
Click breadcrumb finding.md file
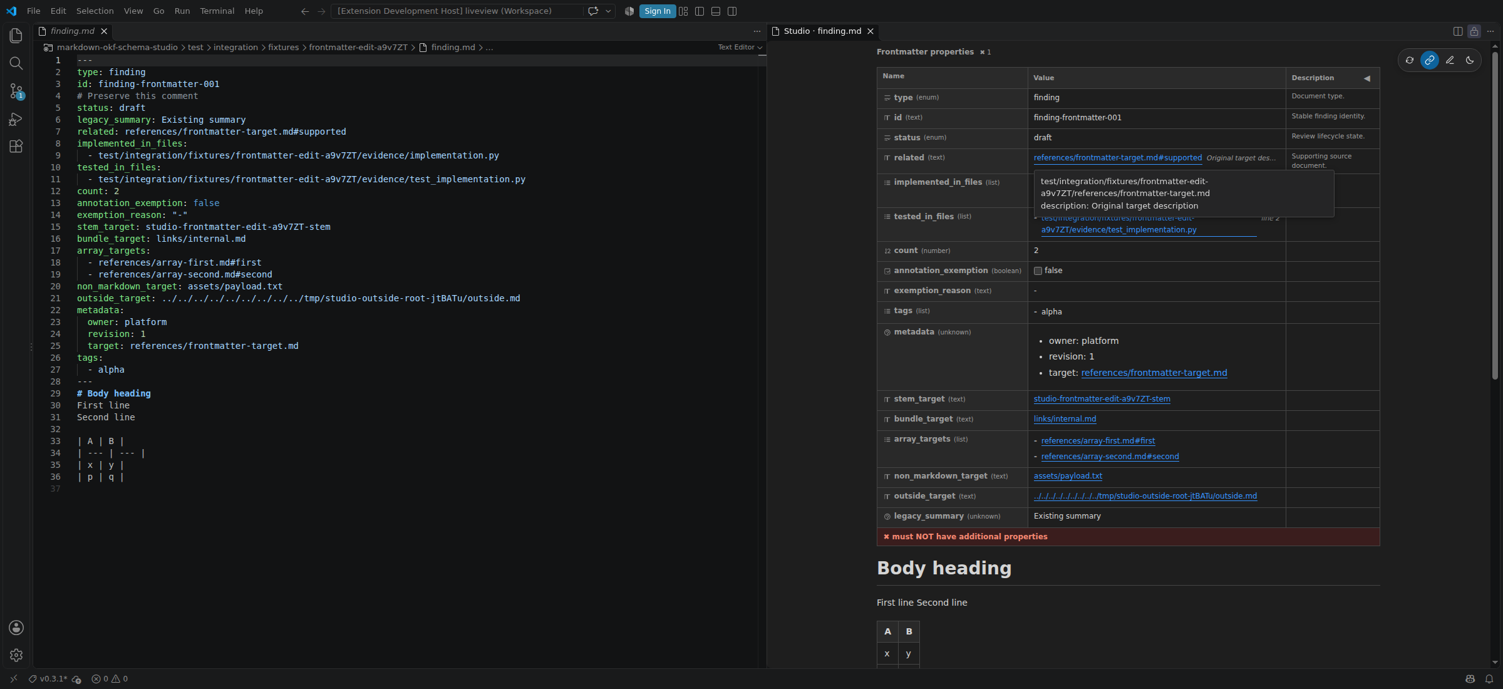pos(453,48)
